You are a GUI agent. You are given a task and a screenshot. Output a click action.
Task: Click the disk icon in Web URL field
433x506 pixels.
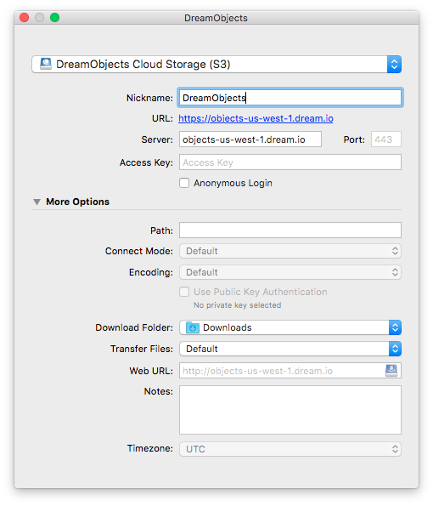391,371
